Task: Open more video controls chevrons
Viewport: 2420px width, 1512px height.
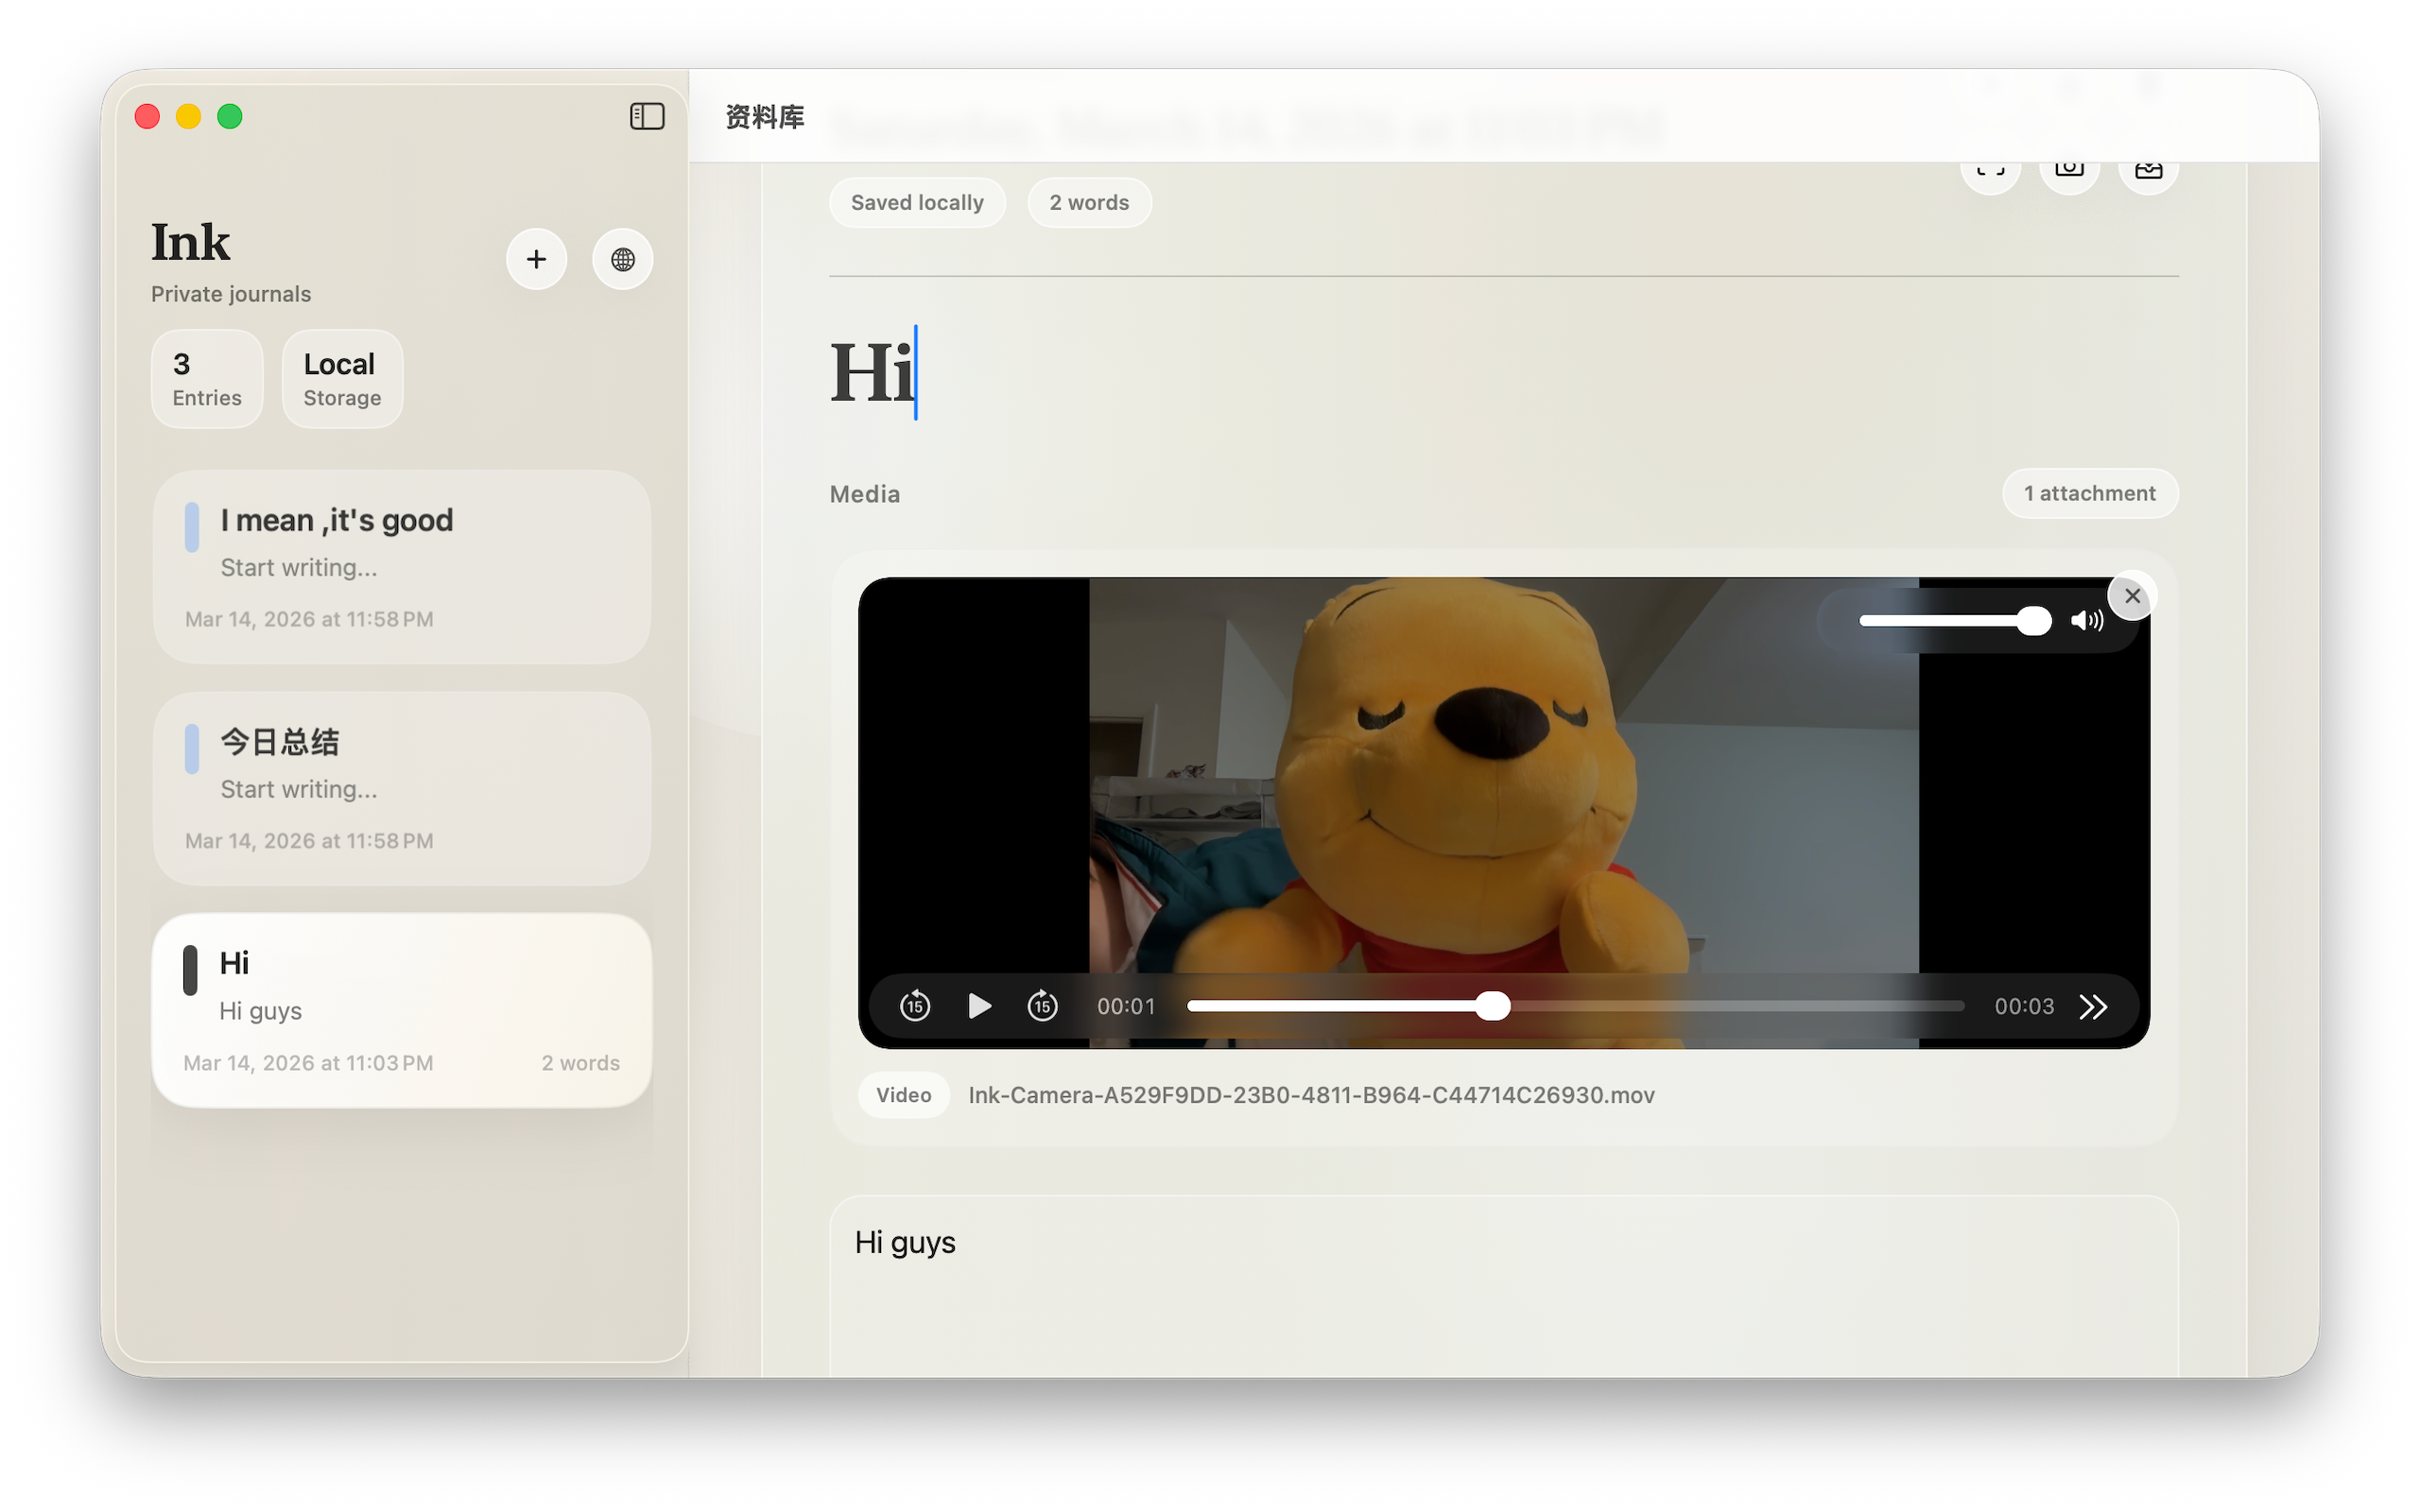Action: [2093, 1006]
